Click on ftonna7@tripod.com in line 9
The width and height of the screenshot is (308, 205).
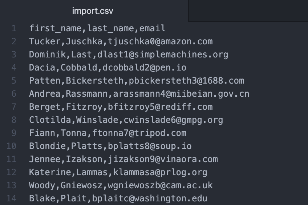tap(139, 133)
